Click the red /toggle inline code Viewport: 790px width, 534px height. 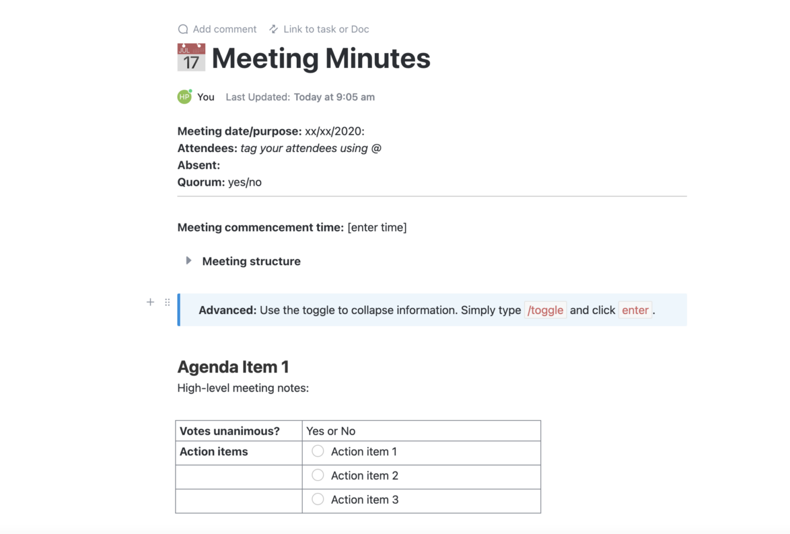[545, 310]
